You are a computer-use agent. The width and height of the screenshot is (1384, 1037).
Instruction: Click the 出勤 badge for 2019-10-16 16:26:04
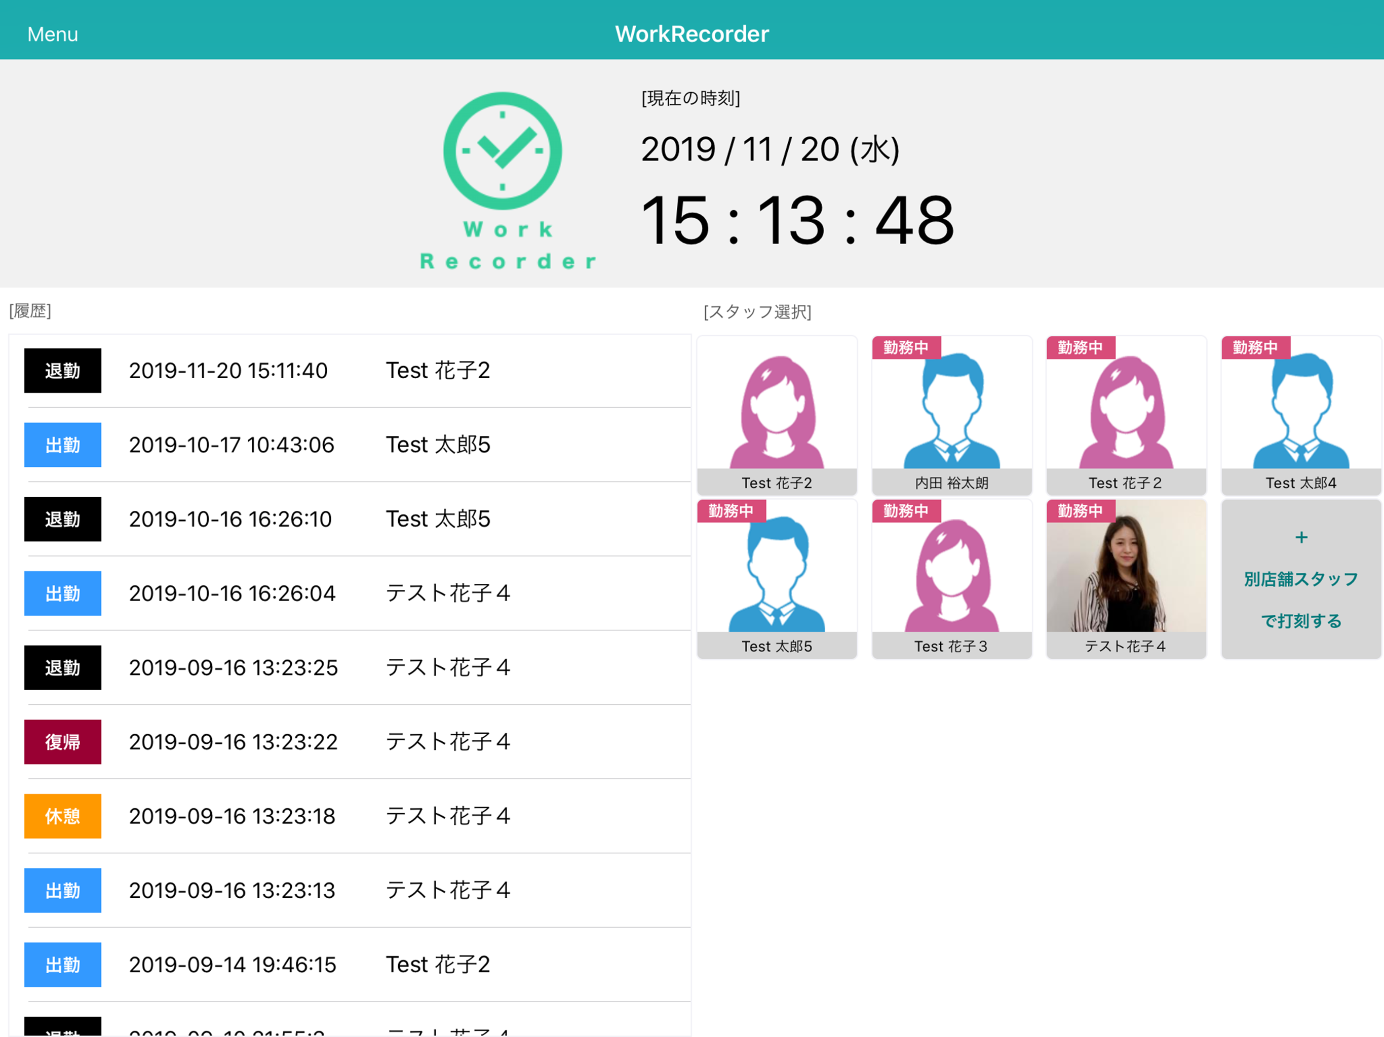coord(63,593)
